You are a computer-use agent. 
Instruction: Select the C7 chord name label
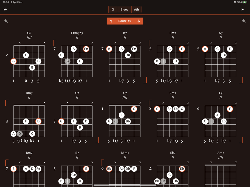(125, 93)
